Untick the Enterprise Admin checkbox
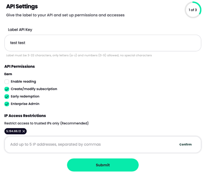Viewport: 204px width, 173px height. click(7, 104)
